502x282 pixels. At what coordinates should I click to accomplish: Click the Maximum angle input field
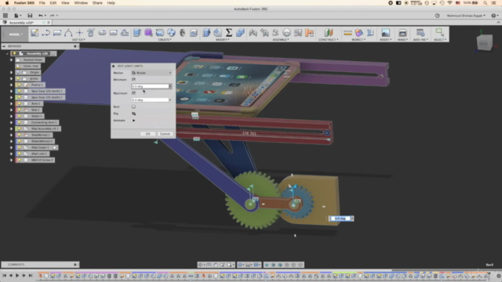[150, 99]
